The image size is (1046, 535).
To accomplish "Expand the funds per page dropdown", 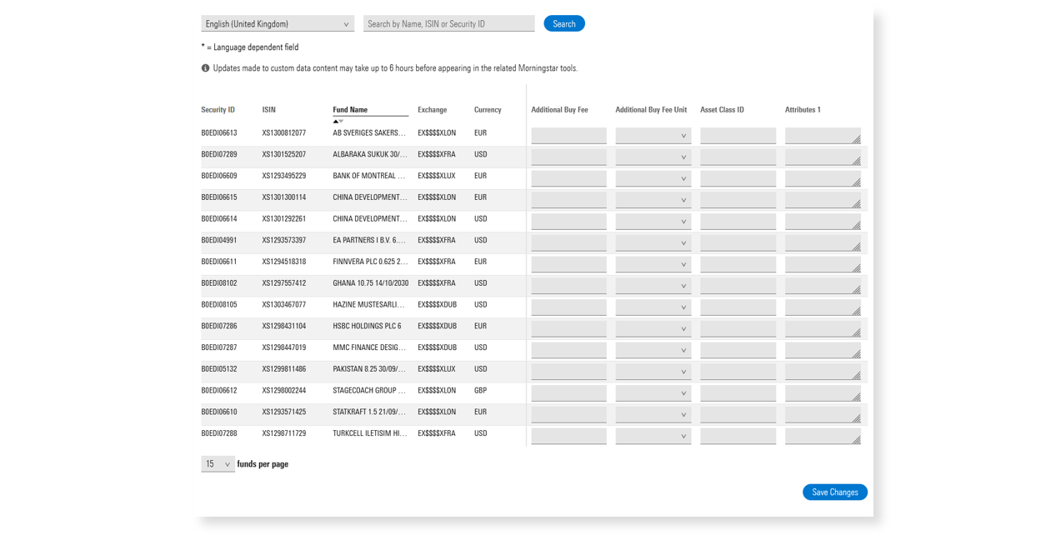I will pos(218,464).
